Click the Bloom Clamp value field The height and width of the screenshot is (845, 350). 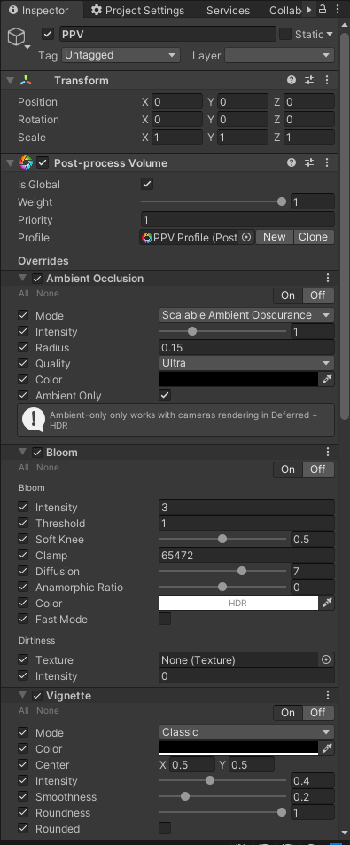(x=246, y=555)
